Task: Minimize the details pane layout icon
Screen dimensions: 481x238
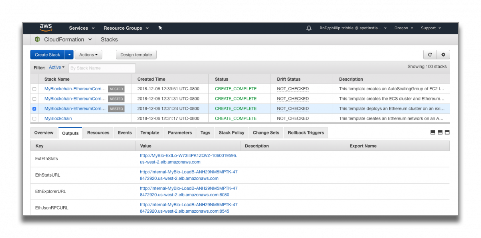Action: coord(433,132)
